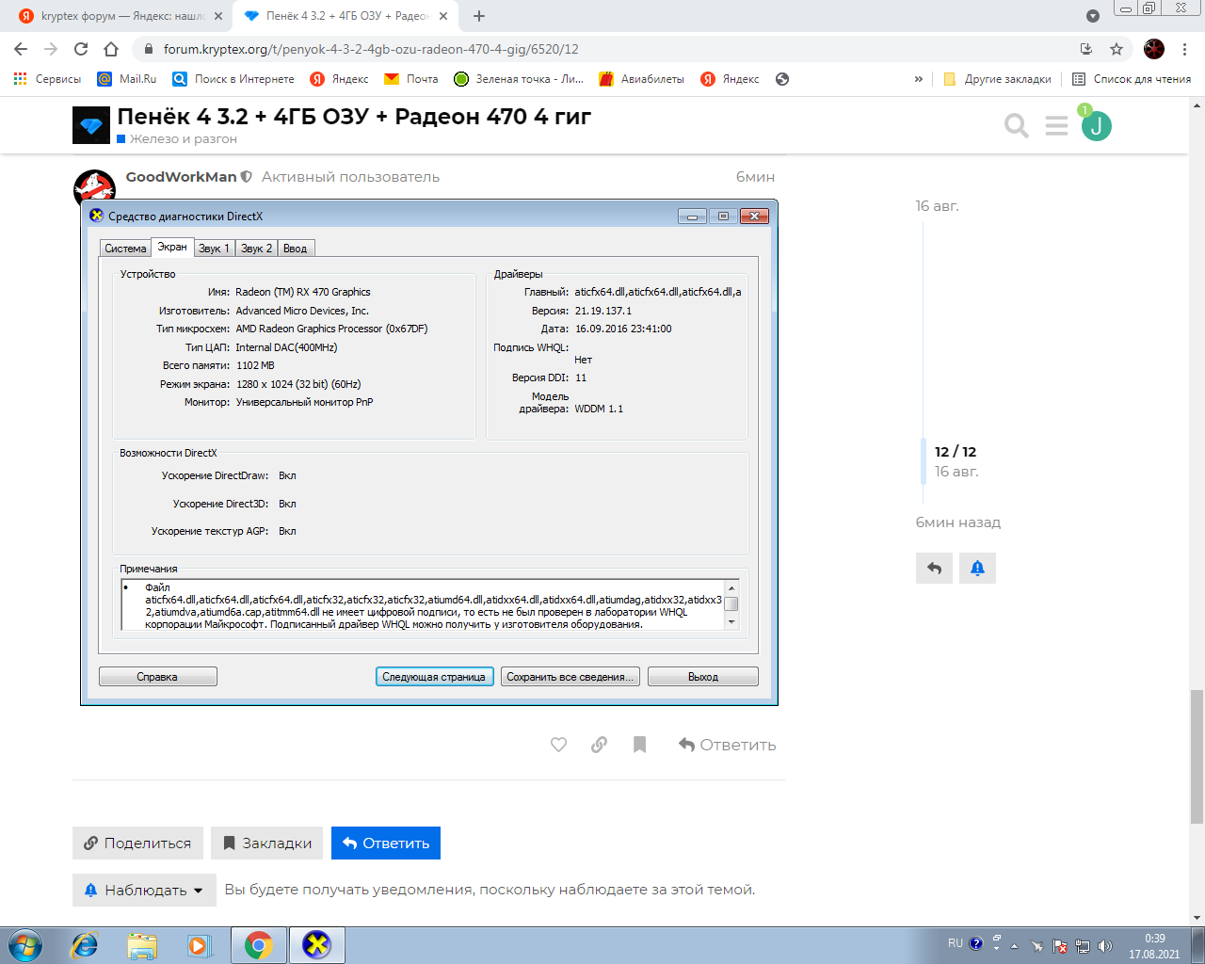Click the browser forward arrow
Viewport: 1205px width, 964px height.
(51, 49)
